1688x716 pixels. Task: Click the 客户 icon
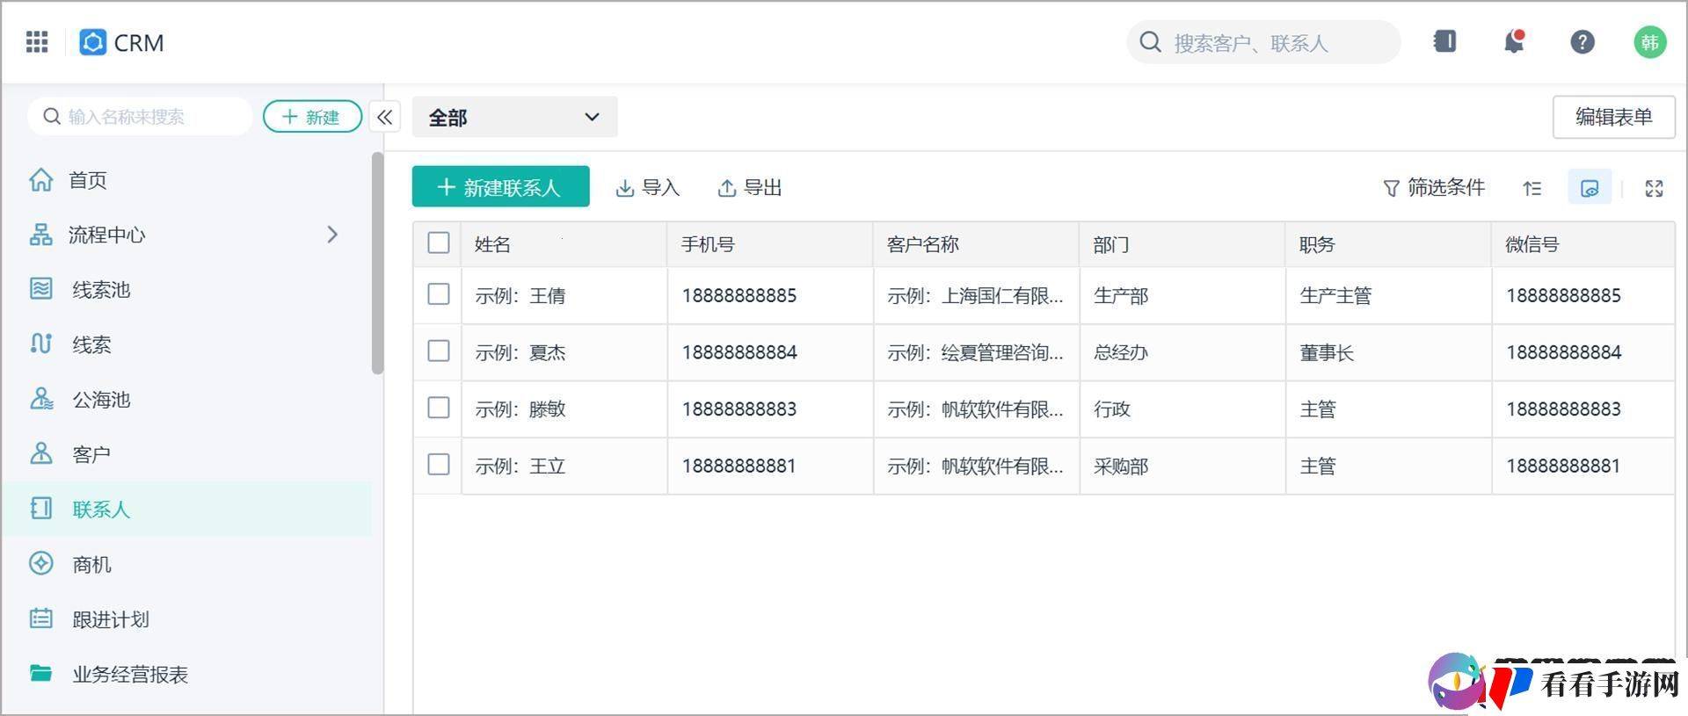[x=41, y=453]
